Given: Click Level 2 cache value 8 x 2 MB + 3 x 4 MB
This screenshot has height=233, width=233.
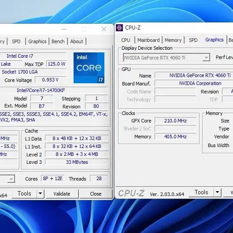Looking at the screenshot, I should [77, 154].
